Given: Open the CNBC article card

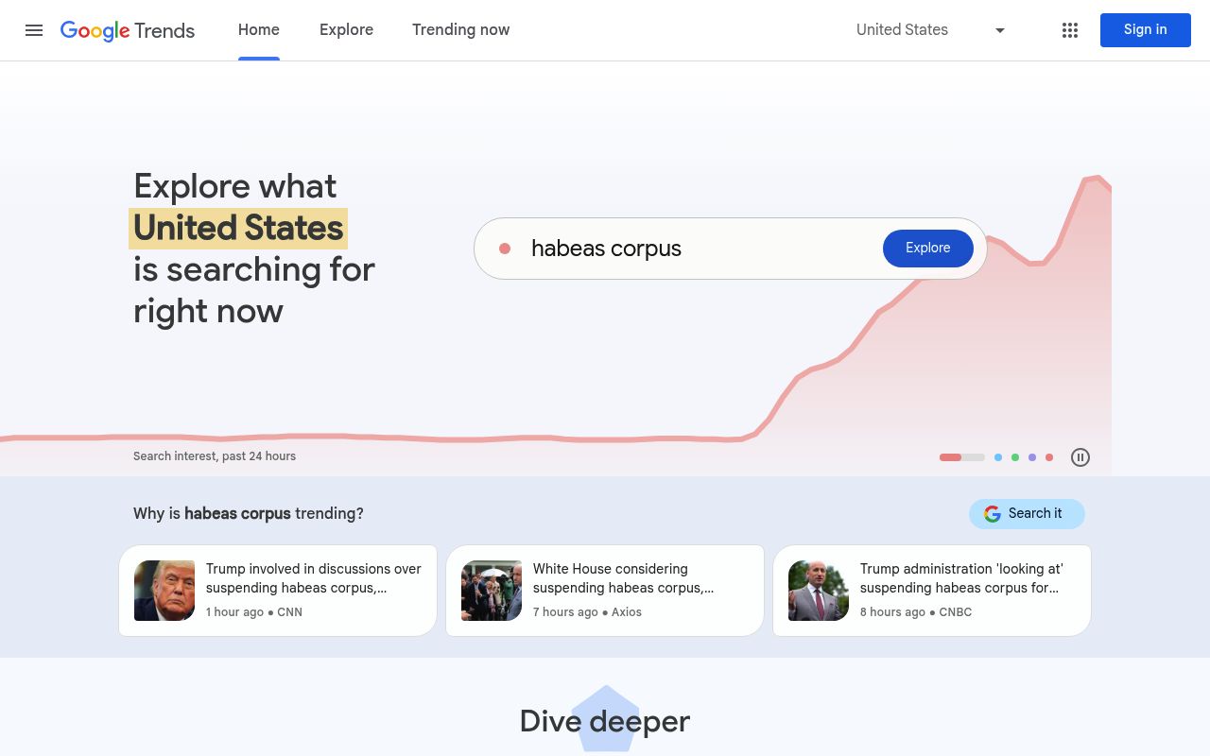Looking at the screenshot, I should coord(932,591).
